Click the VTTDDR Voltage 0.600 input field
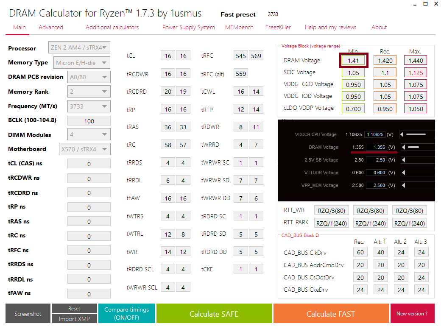The width and height of the screenshot is (441, 329). tap(376, 173)
